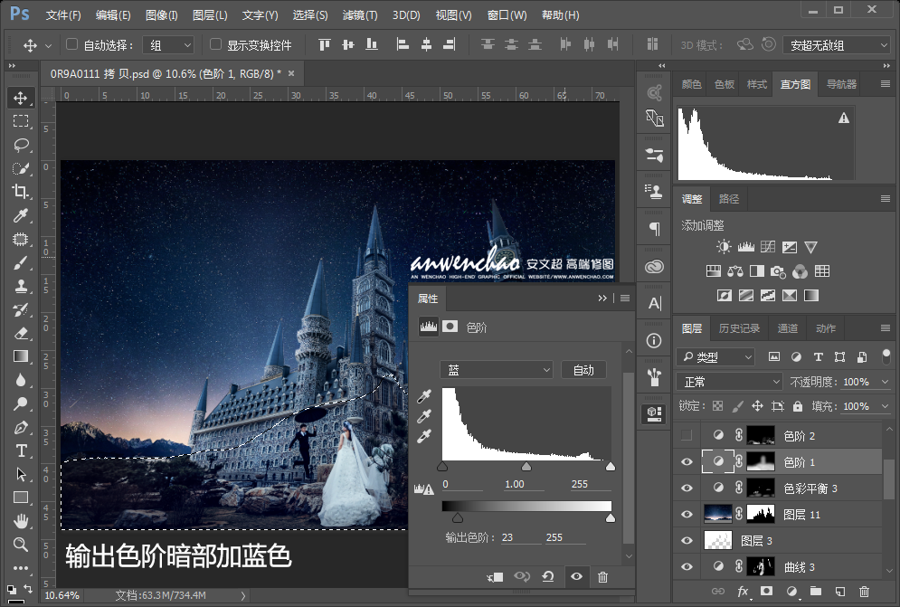Select the Eyedropper tool in toolbox
Viewport: 900px width, 607px height.
[21, 215]
